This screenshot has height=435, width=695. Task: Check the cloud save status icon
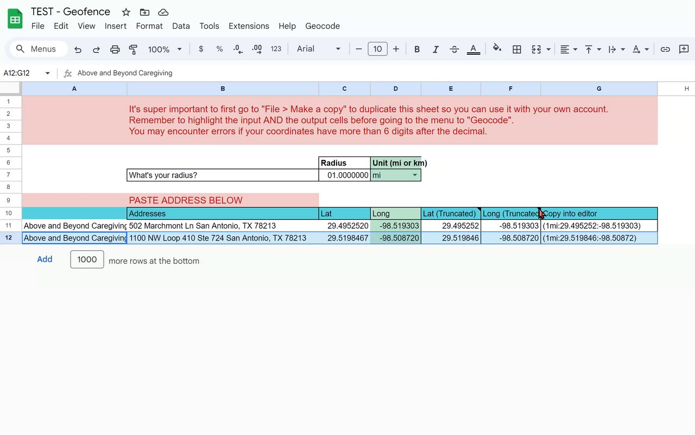point(163,12)
